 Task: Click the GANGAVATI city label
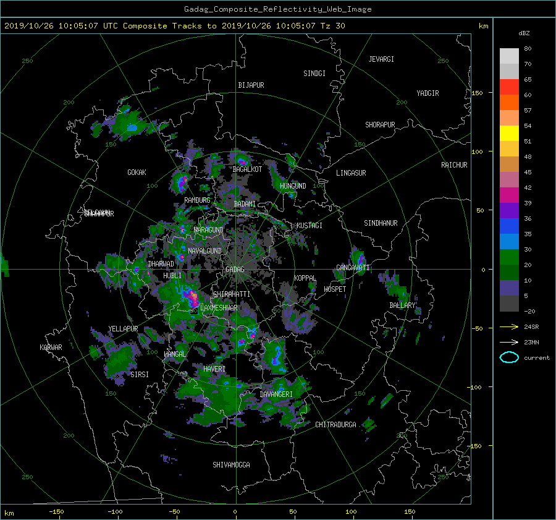pyautogui.click(x=353, y=268)
